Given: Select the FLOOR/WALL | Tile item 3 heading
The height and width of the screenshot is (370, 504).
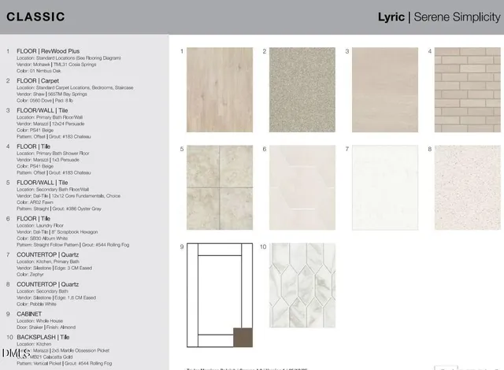Looking at the screenshot, I should point(45,110).
